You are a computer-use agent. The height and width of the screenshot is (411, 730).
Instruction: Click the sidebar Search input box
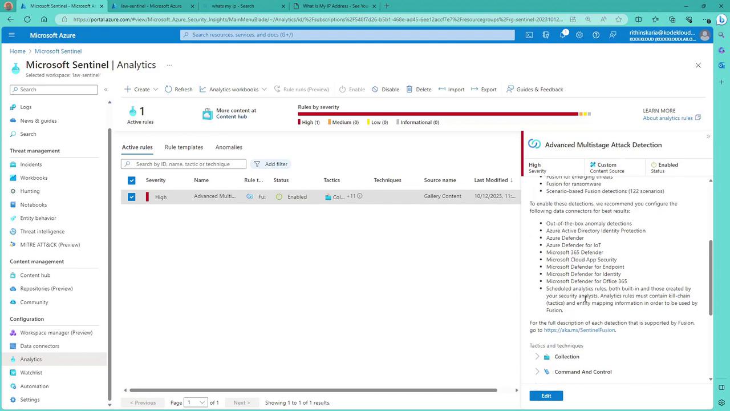click(54, 90)
